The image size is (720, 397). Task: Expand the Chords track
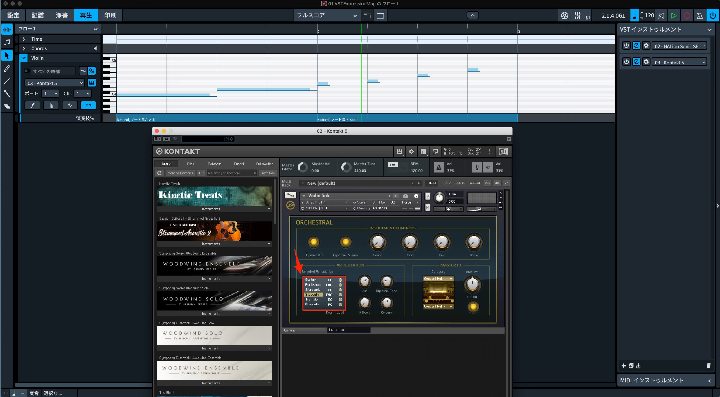(x=24, y=48)
